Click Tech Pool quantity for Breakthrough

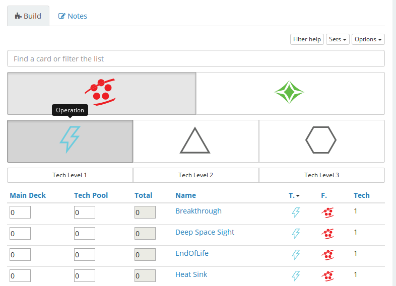85,212
